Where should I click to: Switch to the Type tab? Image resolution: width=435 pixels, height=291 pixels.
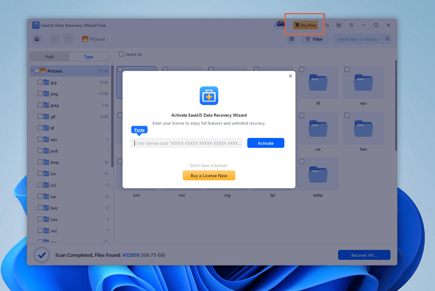pos(88,57)
